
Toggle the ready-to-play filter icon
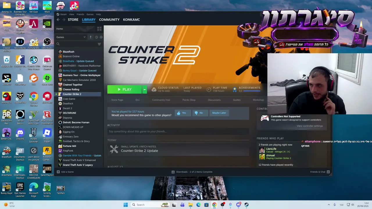101,37
